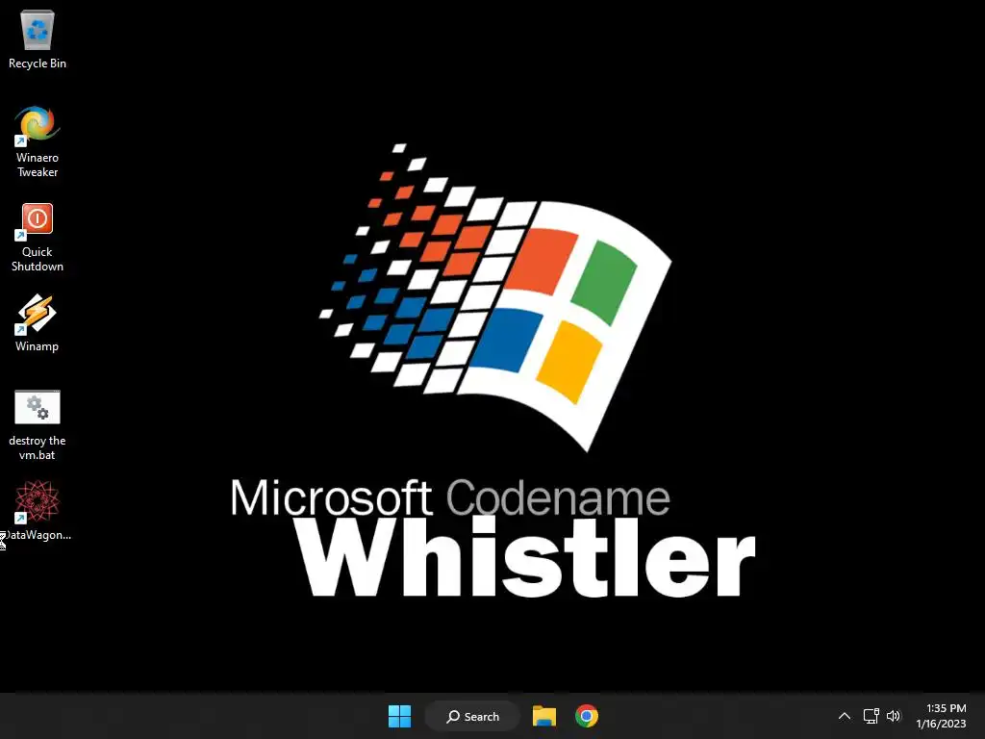Open File Explorer from the taskbar

click(544, 716)
